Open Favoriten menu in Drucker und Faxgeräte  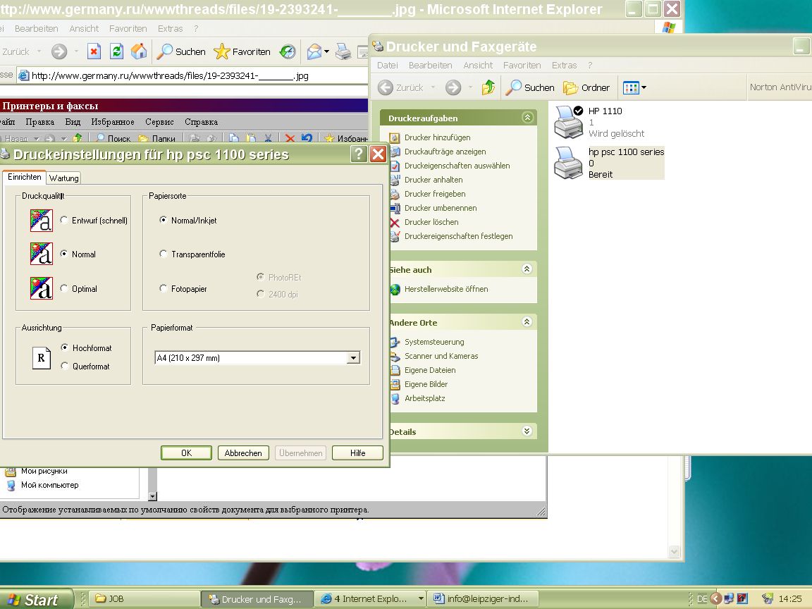point(522,66)
